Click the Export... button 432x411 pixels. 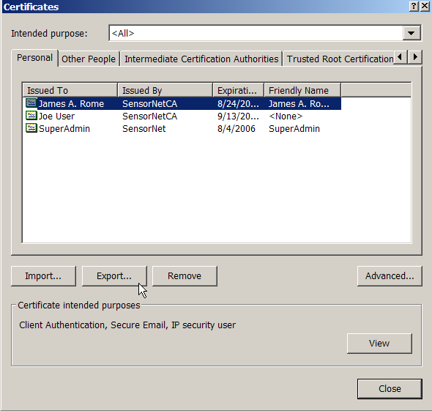point(114,276)
